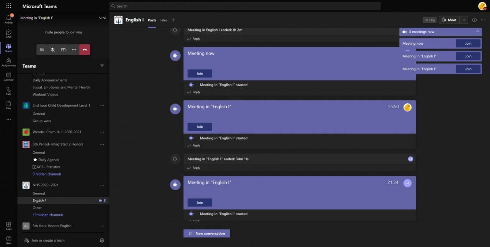The height and width of the screenshot is (247, 490).
Task: Open the Files section in sidebar
Action: pos(8,105)
